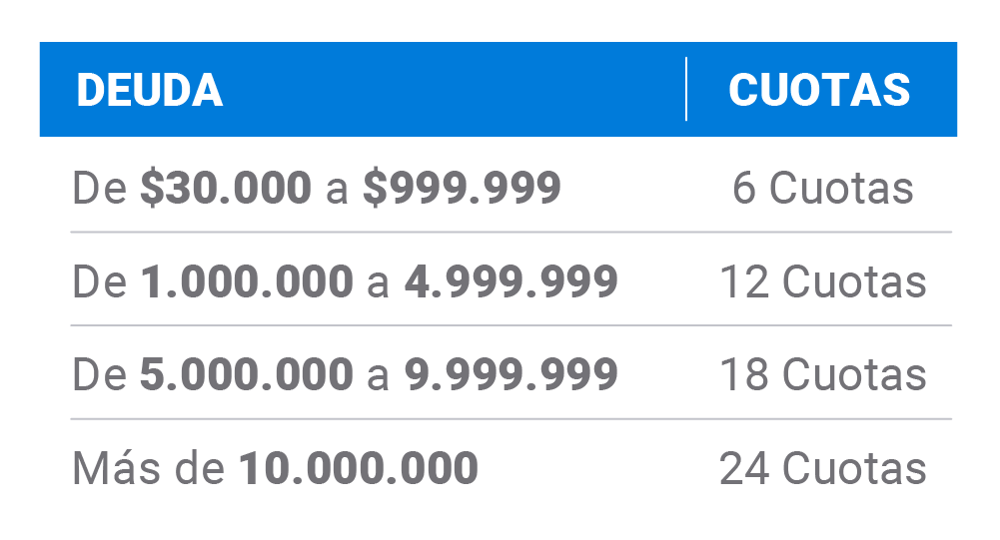This screenshot has height=540, width=1000.
Task: Select the 5.000.000 amount
Action: click(x=247, y=374)
